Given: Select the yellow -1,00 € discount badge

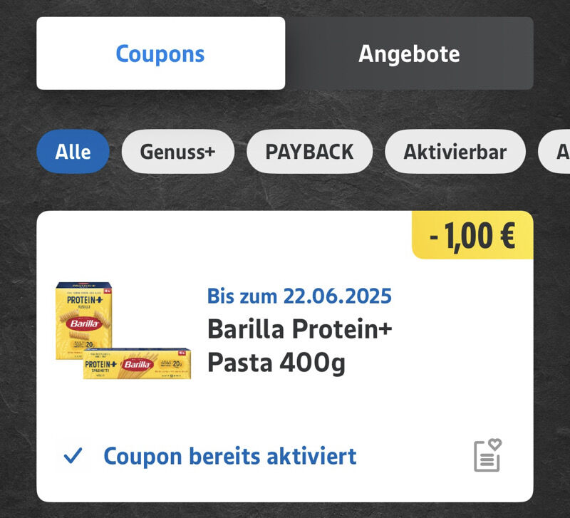Looking at the screenshot, I should pos(472,235).
